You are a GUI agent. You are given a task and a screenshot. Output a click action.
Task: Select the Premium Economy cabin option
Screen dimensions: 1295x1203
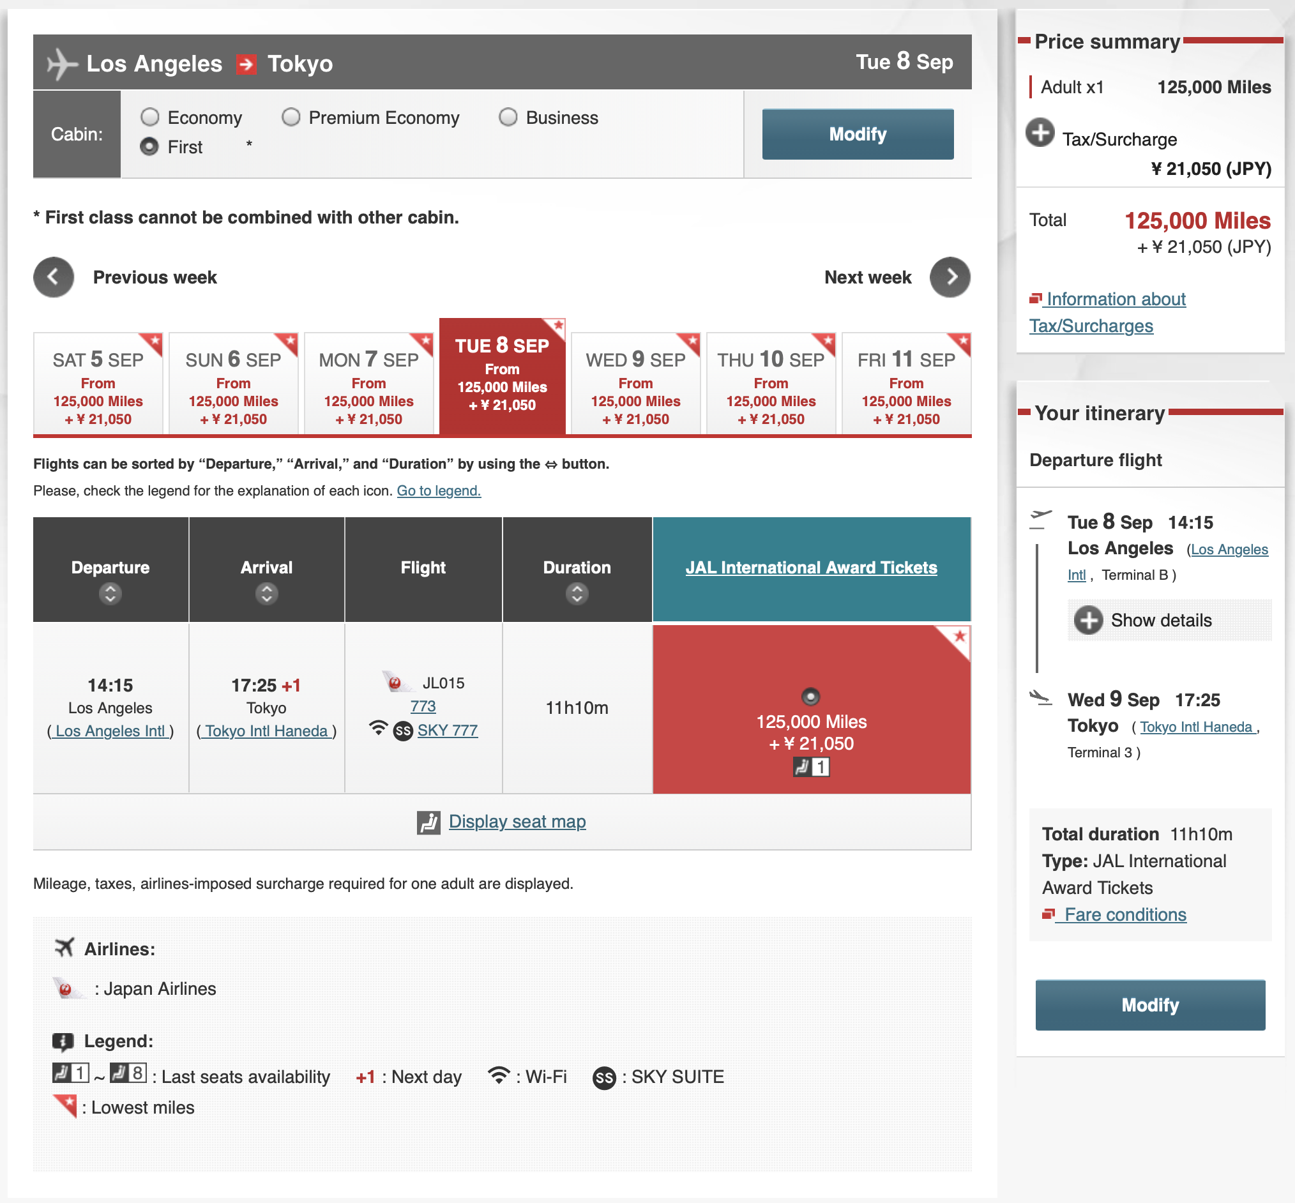pos(291,117)
